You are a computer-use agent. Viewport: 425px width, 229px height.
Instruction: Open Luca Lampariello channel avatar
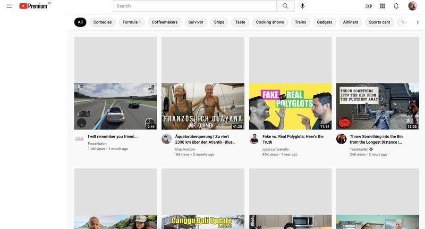click(254, 139)
